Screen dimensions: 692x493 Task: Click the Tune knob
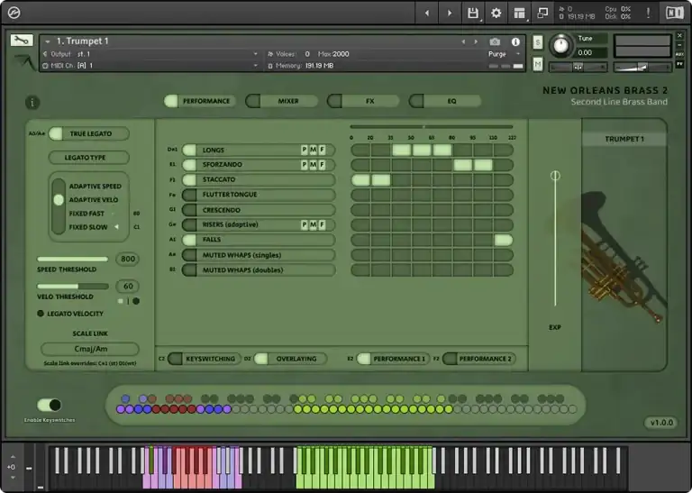[560, 45]
